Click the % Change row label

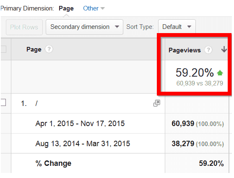tap(53, 163)
